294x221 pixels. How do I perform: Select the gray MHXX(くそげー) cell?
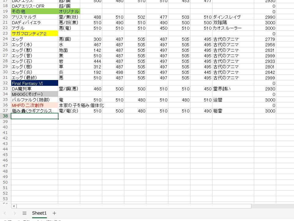click(x=35, y=94)
